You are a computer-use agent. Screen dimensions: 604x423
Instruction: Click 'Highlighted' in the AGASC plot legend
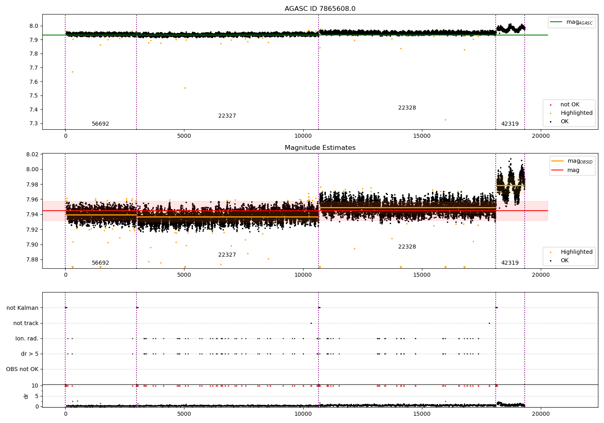(x=577, y=113)
